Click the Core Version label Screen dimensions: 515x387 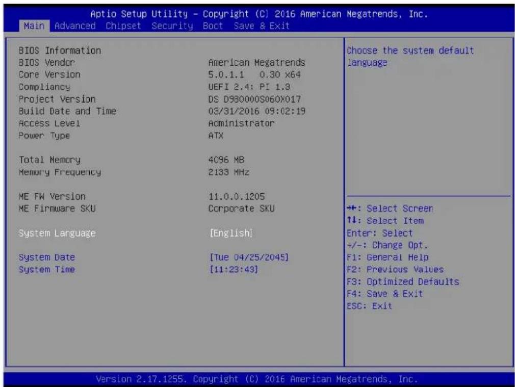(49, 74)
